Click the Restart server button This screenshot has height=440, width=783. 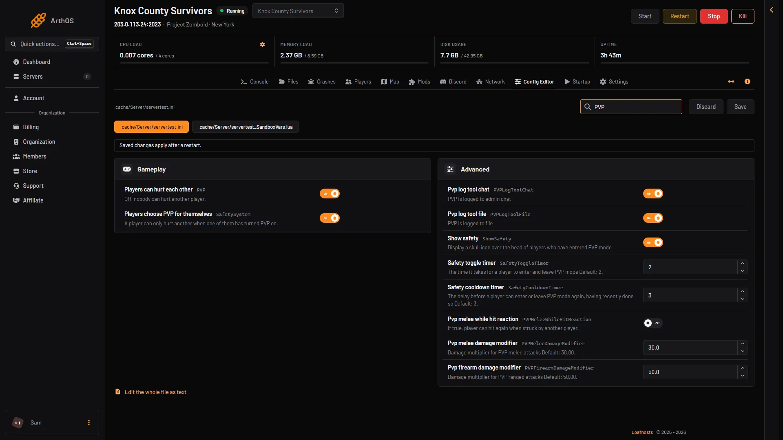pos(679,16)
